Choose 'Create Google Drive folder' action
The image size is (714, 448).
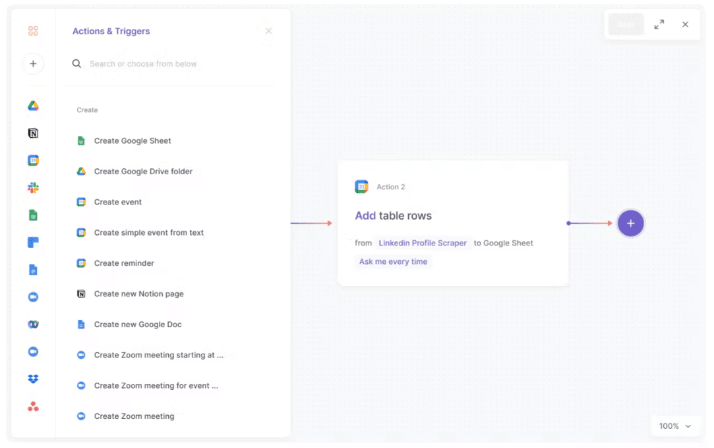143,172
